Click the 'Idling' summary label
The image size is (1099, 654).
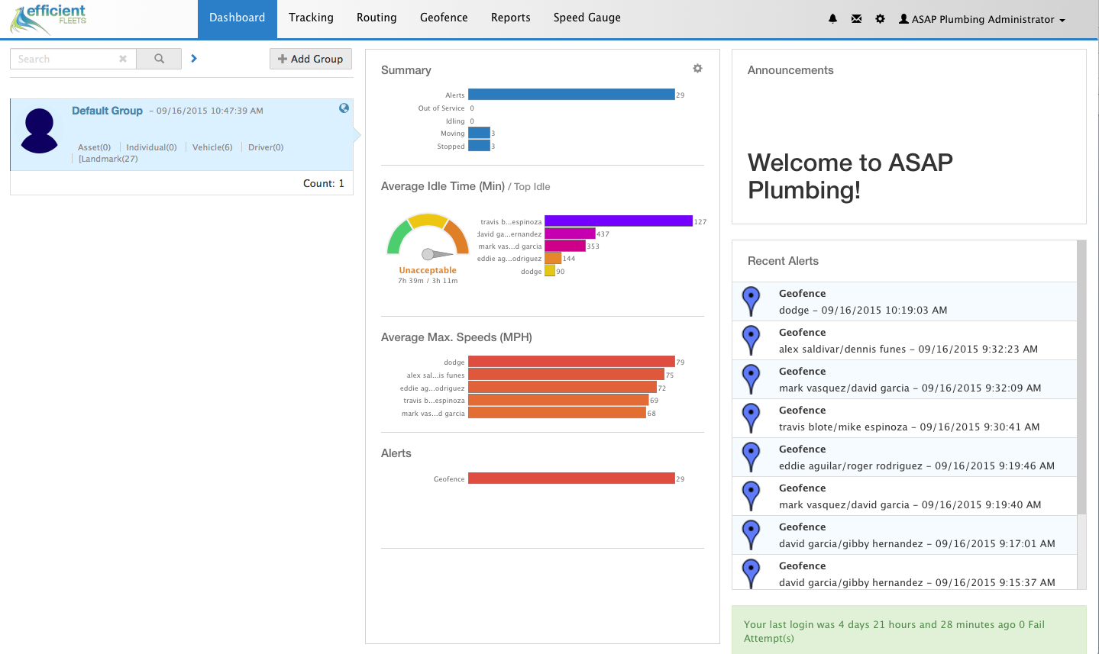tap(455, 121)
